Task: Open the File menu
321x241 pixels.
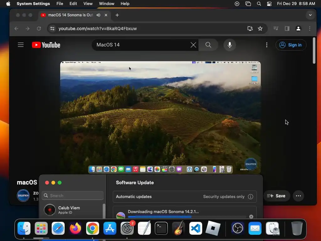Action: point(60,4)
